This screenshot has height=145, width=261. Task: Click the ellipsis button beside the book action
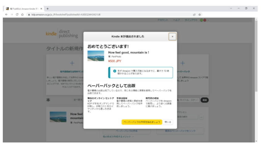coord(201,117)
